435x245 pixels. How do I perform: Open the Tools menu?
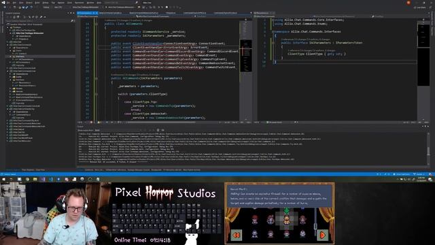[69, 3]
